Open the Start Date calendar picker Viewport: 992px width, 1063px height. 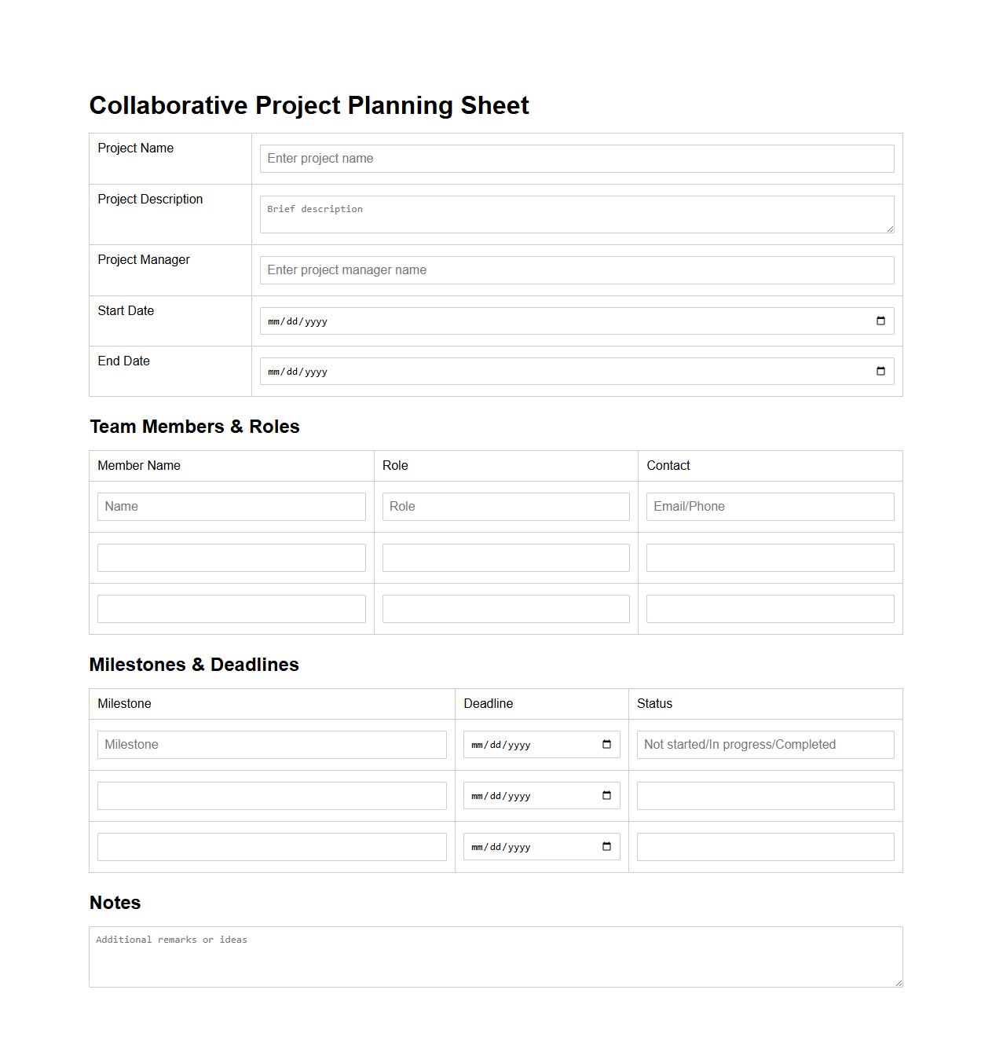click(880, 321)
